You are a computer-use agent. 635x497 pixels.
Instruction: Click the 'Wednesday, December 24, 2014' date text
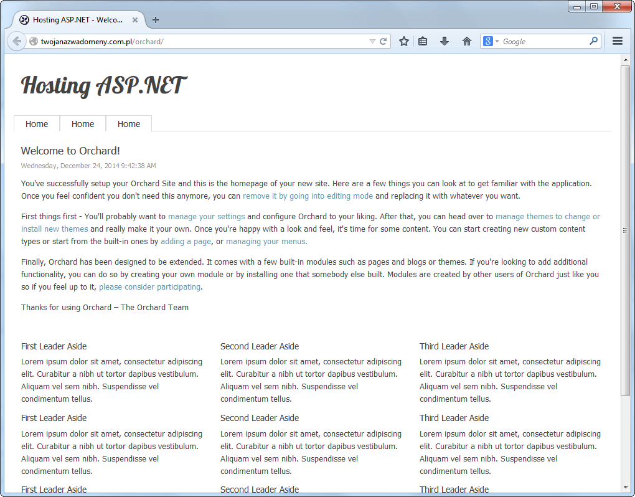(x=70, y=166)
